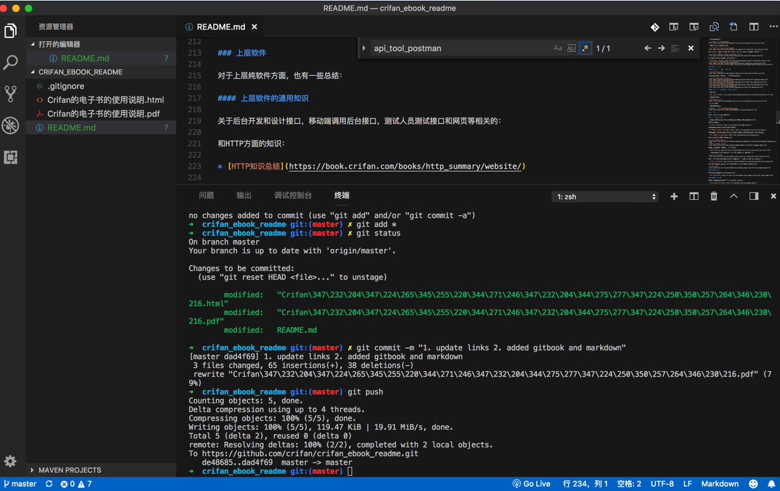
Task: Maximize the panel with up chevron
Action: pyautogui.click(x=733, y=197)
